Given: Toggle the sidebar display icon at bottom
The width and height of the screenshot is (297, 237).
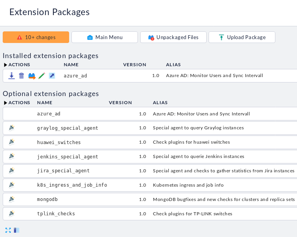Looking at the screenshot, I should point(17,230).
